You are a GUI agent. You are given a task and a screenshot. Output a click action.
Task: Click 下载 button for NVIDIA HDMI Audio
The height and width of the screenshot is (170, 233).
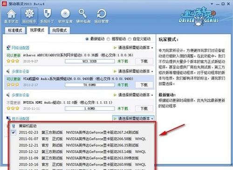(144, 108)
